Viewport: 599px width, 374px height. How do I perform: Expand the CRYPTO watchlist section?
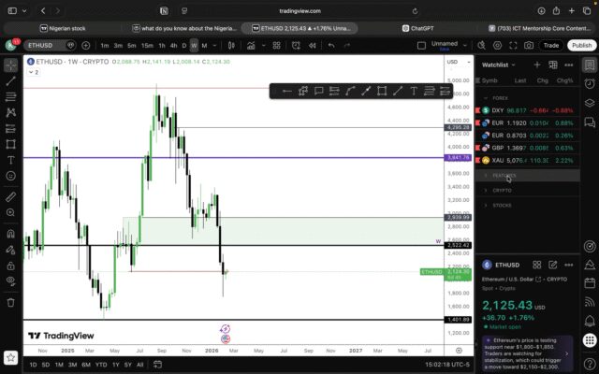(502, 190)
